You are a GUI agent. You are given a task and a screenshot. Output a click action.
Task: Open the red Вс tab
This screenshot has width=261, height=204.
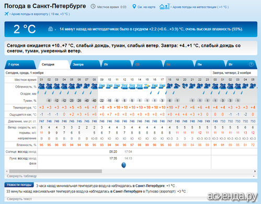point(178,65)
